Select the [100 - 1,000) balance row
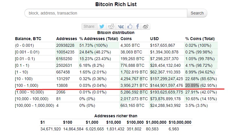Screen dimensions: 230x135 pos(27,85)
